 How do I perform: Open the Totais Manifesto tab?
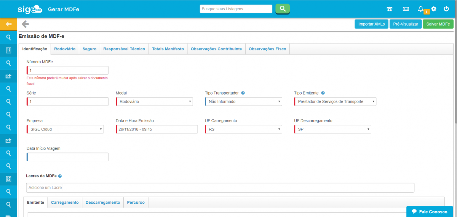(x=168, y=49)
